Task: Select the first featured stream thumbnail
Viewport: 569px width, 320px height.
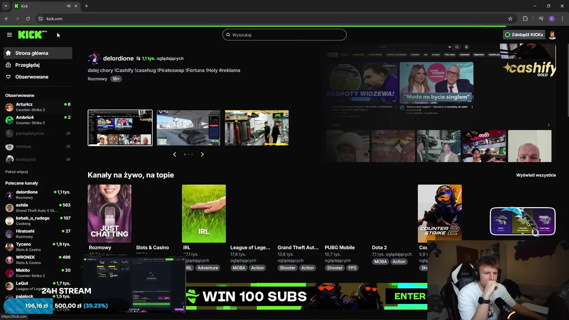Action: [120, 128]
